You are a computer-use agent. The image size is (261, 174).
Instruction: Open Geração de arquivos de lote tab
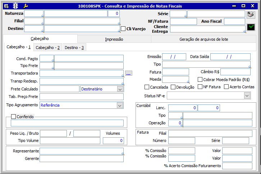tap(203, 39)
